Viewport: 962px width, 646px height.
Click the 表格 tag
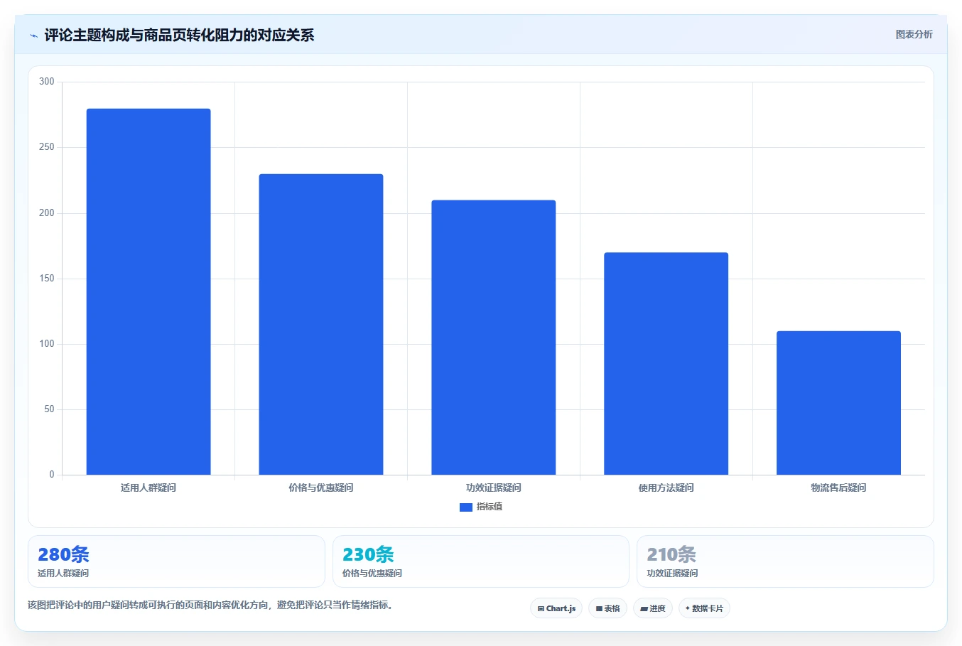607,608
